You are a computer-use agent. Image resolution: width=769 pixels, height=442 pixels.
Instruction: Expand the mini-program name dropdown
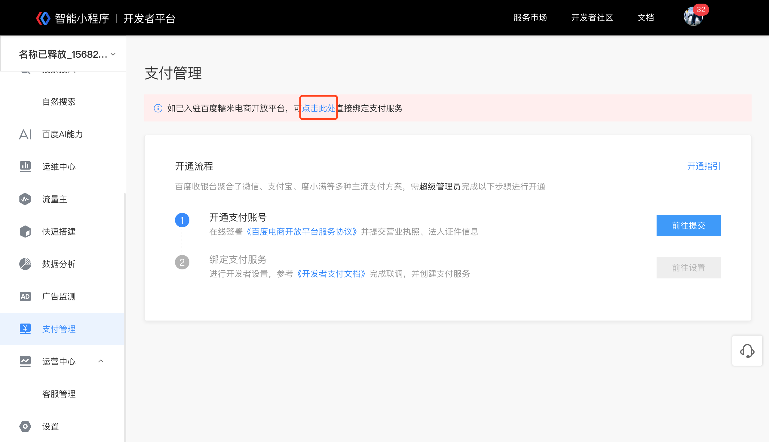(113, 54)
